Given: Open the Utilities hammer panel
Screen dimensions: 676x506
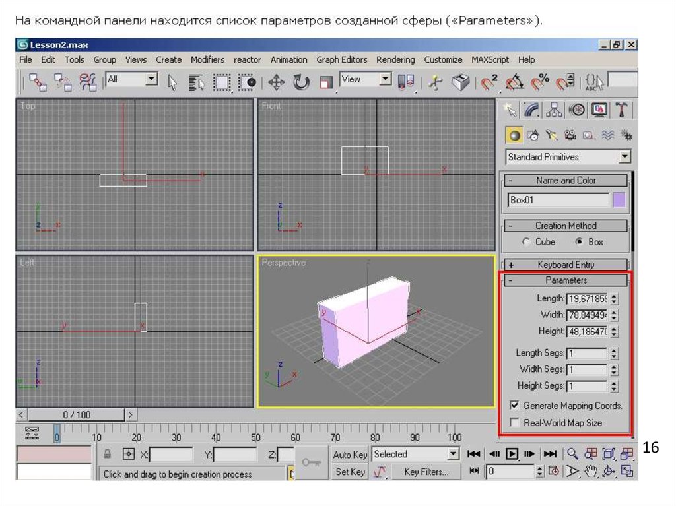Looking at the screenshot, I should (621, 110).
